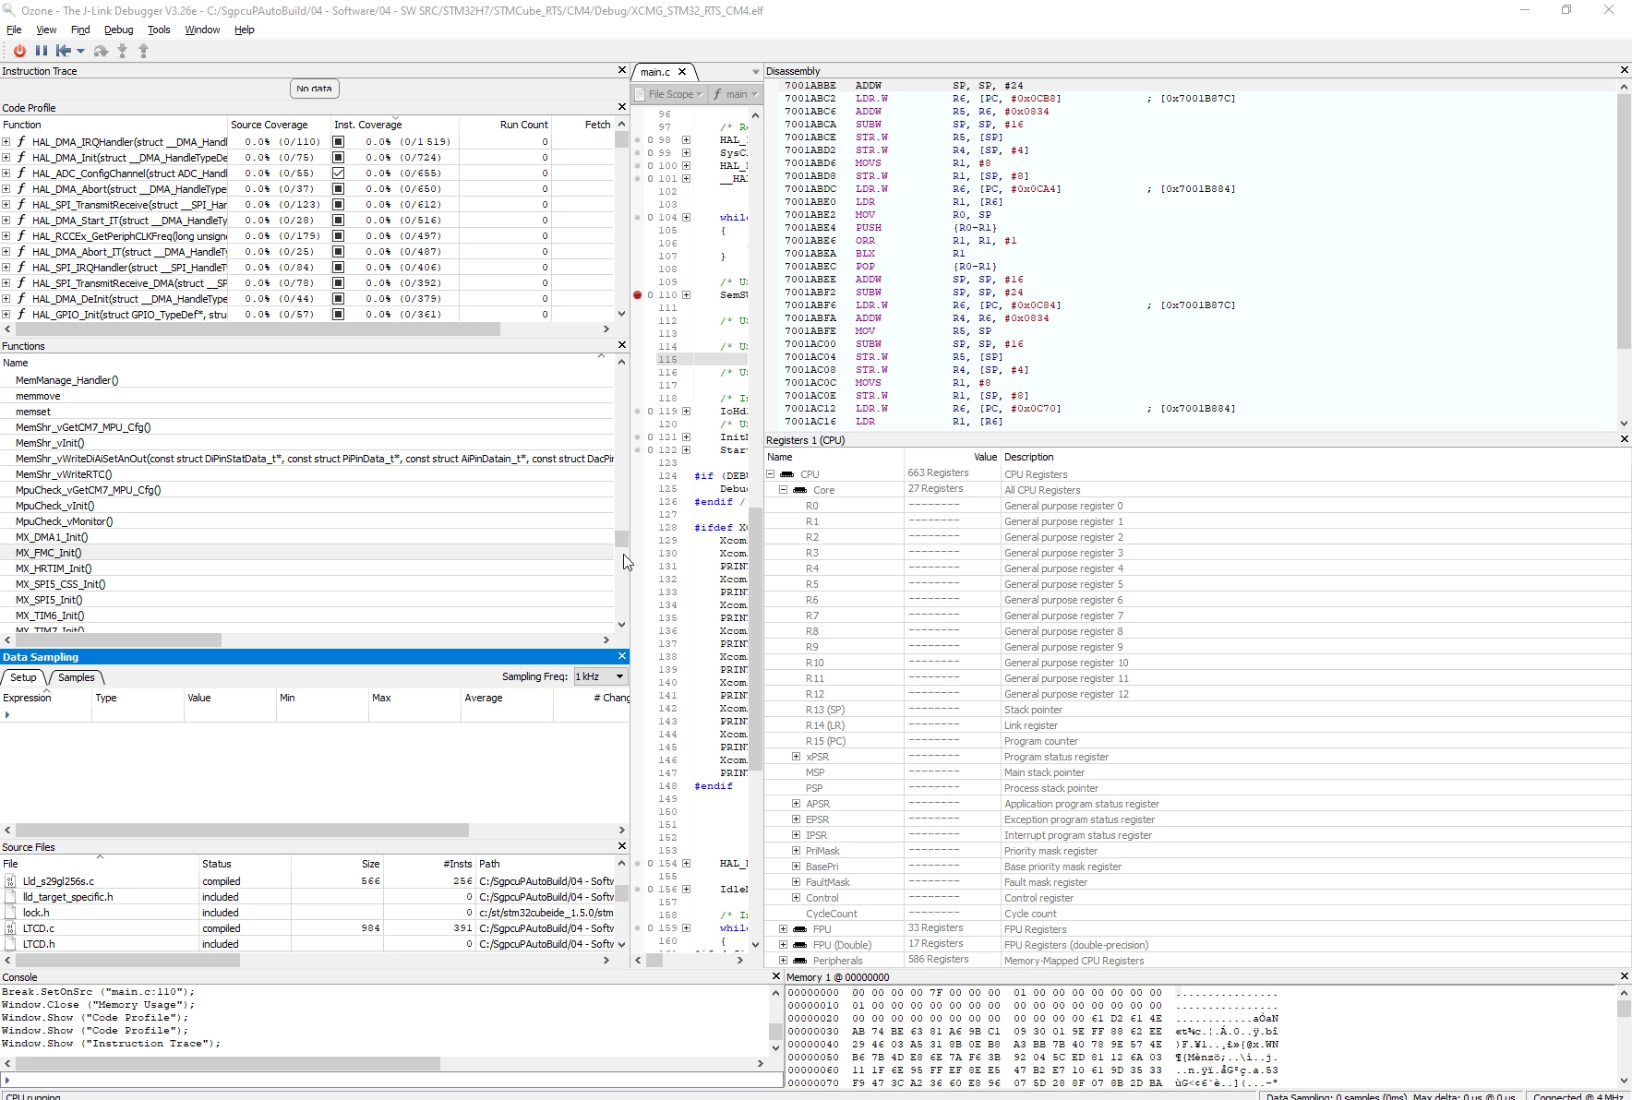Uncheck coverage checkbox for HAL_ADC_ConfigChannel
The height and width of the screenshot is (1100, 1632).
tap(339, 173)
